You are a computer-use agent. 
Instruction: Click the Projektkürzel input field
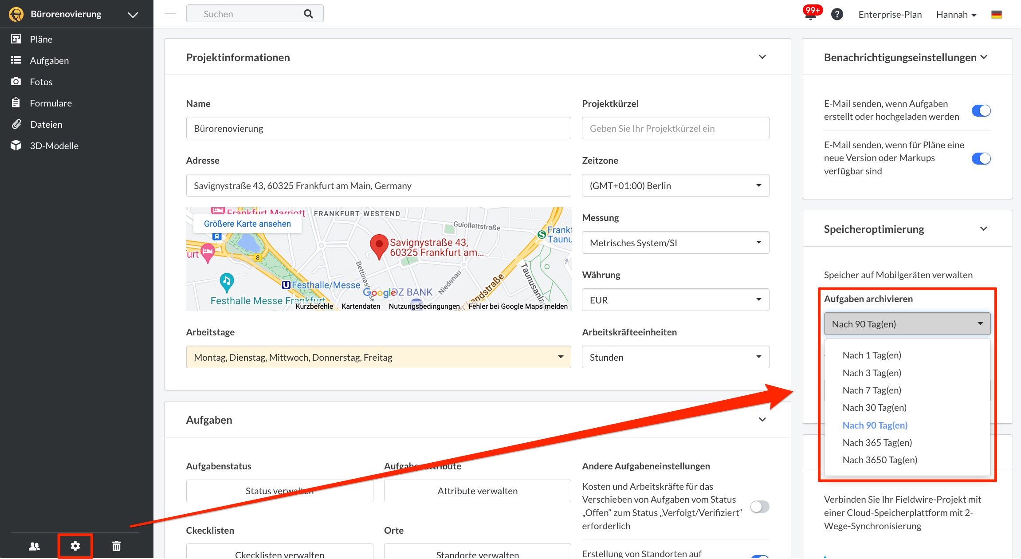675,128
